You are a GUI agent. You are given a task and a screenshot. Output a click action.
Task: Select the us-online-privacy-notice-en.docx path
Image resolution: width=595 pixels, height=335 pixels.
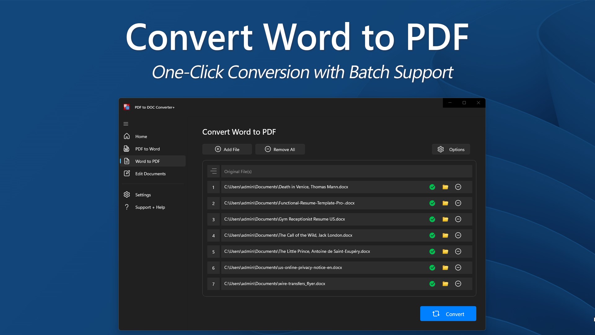point(283,267)
